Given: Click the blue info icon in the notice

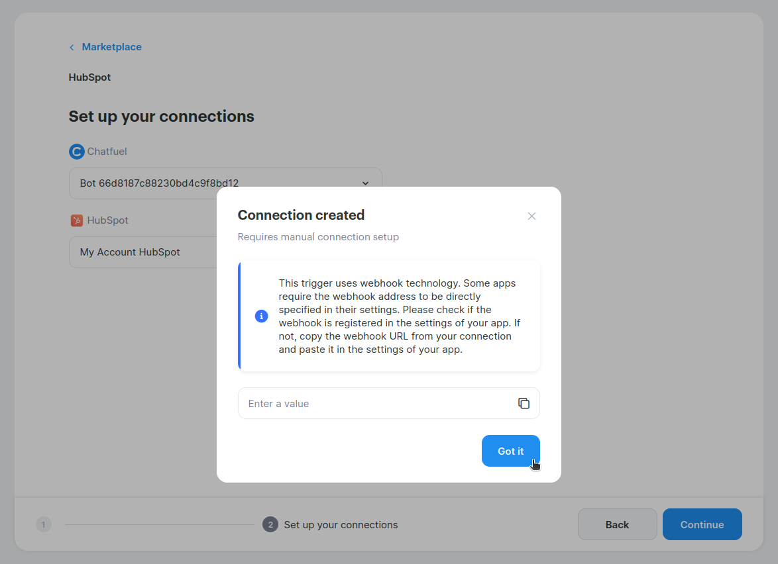Looking at the screenshot, I should [262, 316].
